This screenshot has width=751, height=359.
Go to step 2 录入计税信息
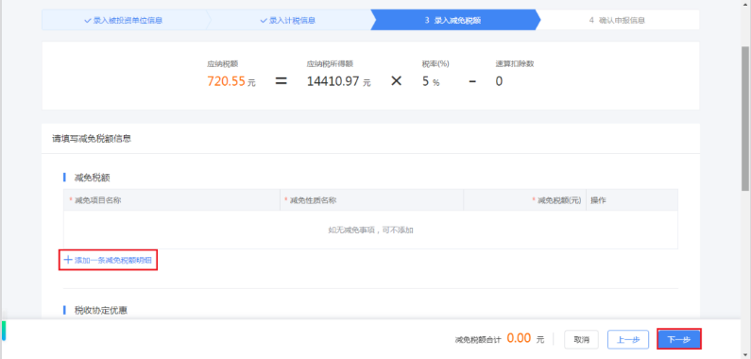[288, 20]
